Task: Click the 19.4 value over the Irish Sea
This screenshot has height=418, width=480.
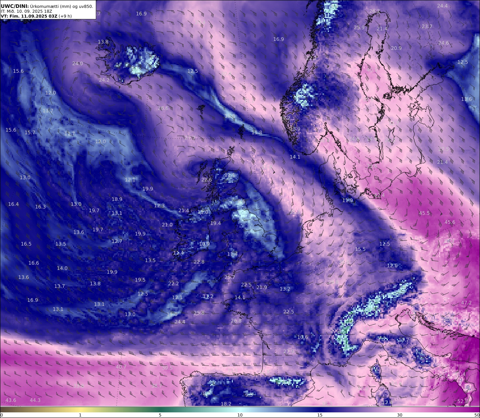Action: coord(216,223)
